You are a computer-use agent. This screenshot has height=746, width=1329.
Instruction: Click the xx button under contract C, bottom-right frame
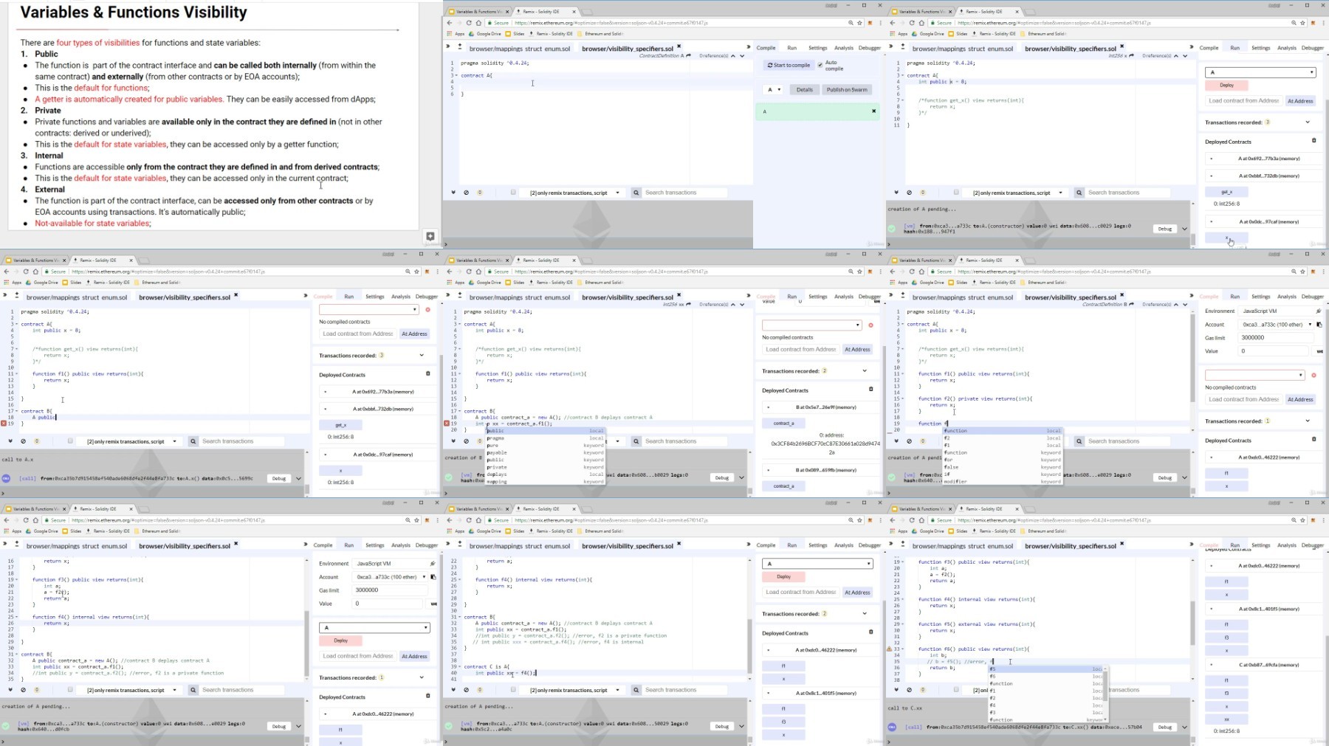point(1226,719)
